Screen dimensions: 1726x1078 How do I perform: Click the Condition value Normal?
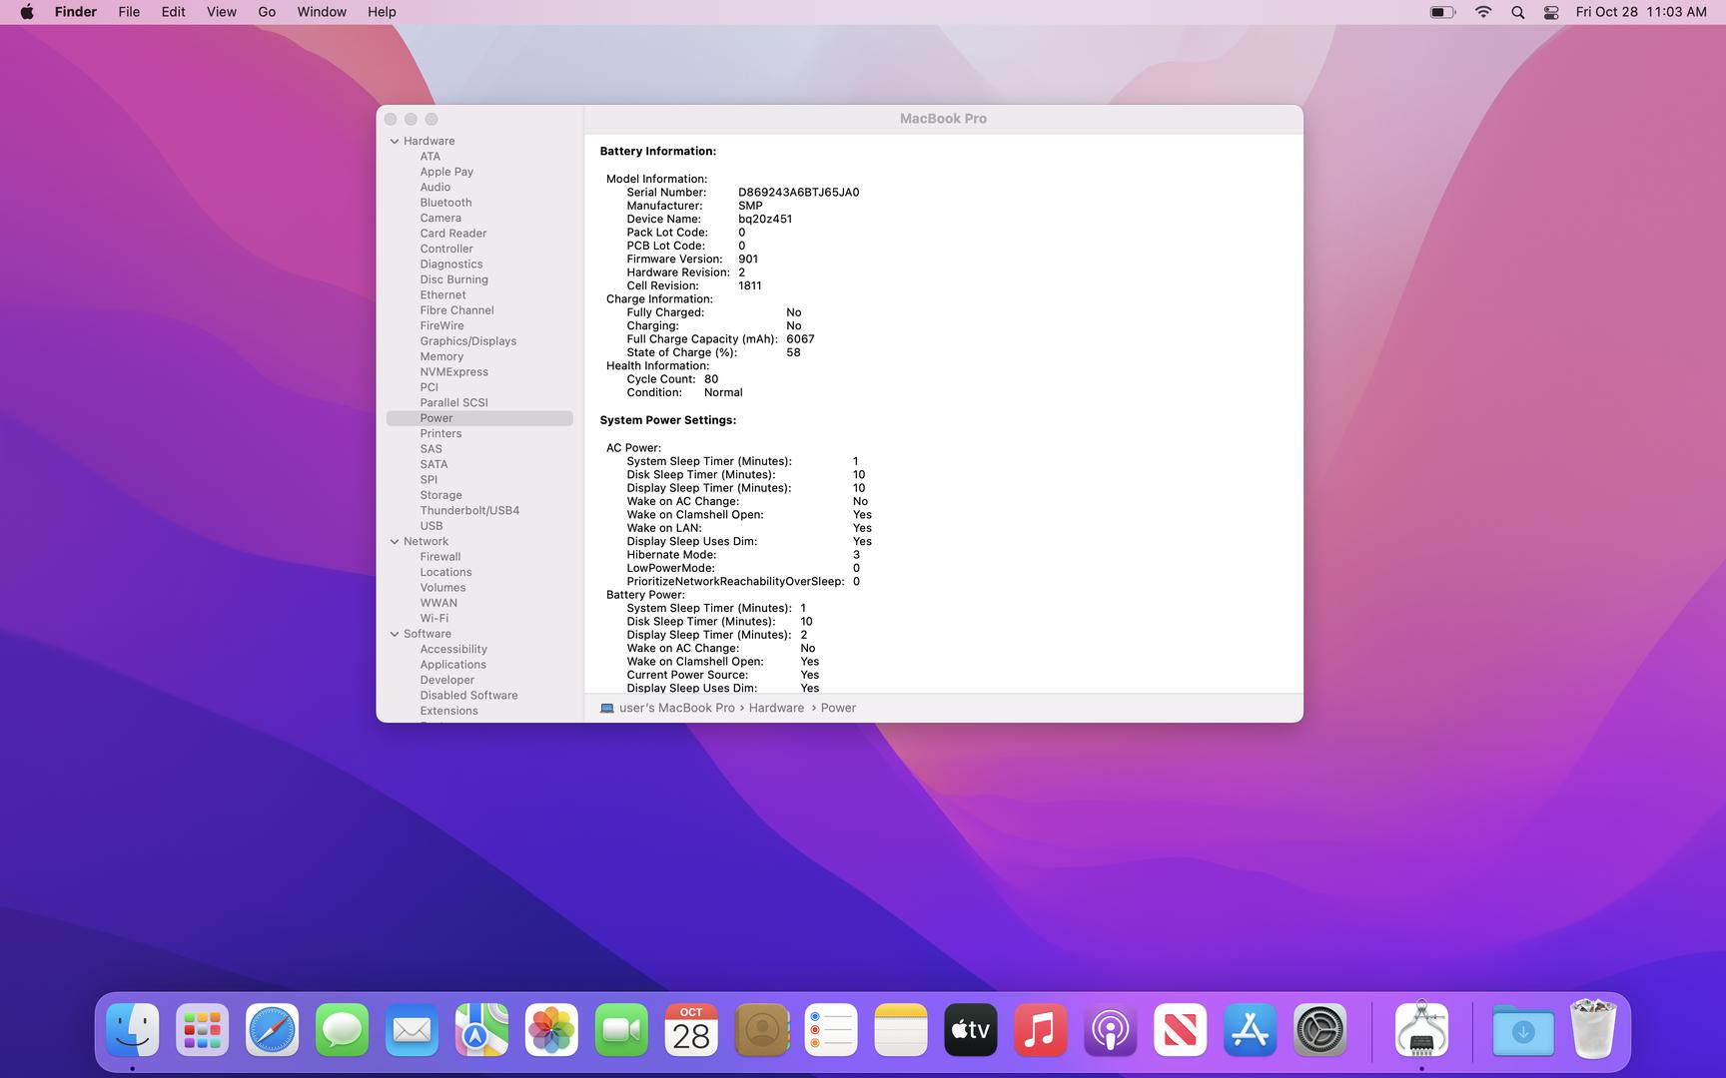point(723,392)
